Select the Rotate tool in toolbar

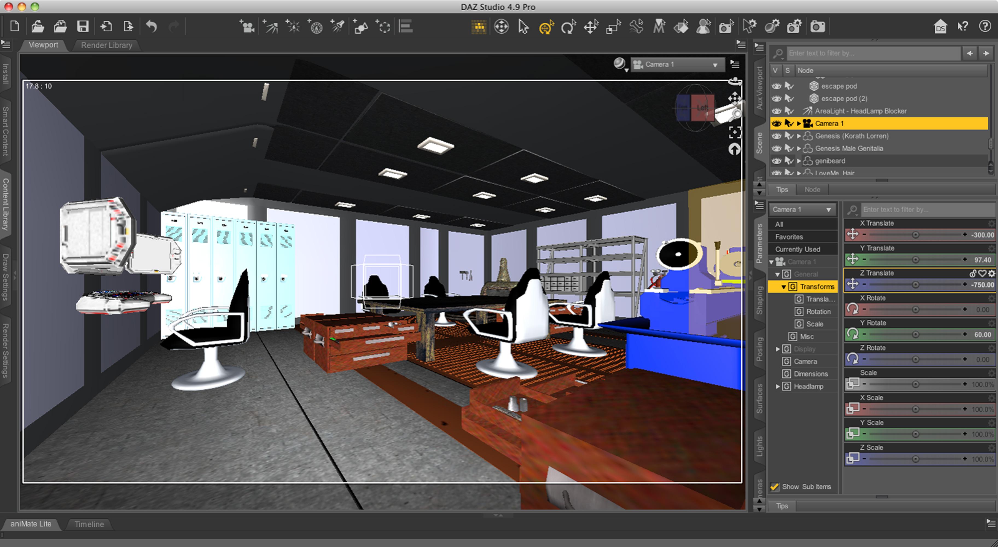pyautogui.click(x=568, y=27)
